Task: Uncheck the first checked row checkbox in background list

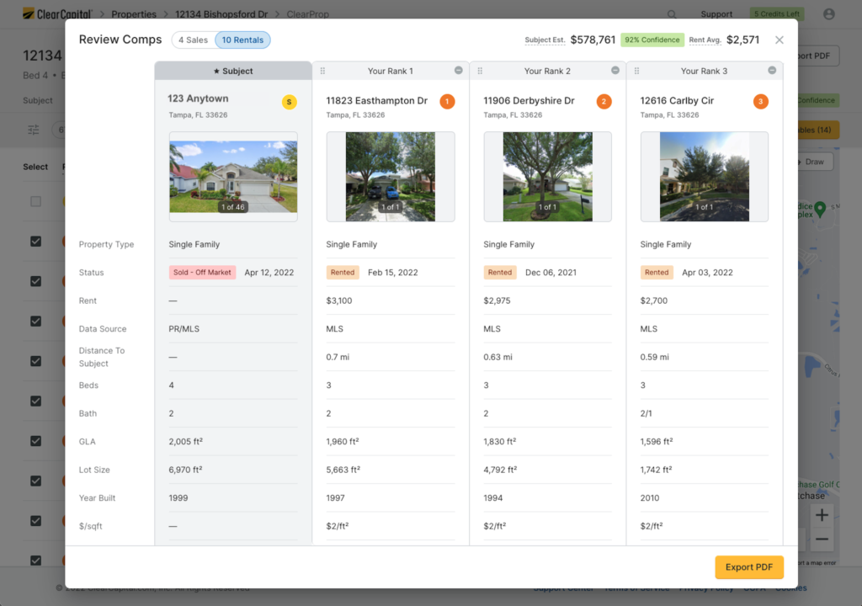Action: click(35, 242)
